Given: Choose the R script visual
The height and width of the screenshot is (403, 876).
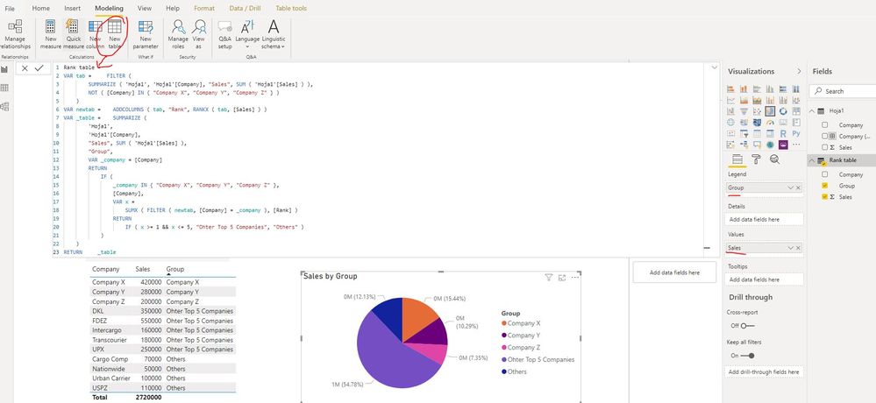Looking at the screenshot, I should [783, 133].
